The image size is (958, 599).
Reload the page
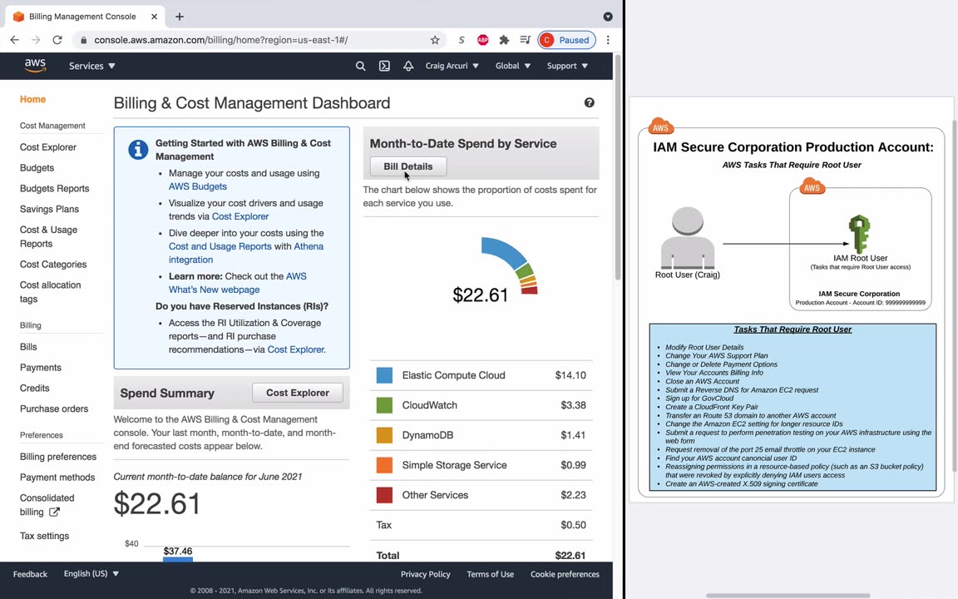(57, 40)
